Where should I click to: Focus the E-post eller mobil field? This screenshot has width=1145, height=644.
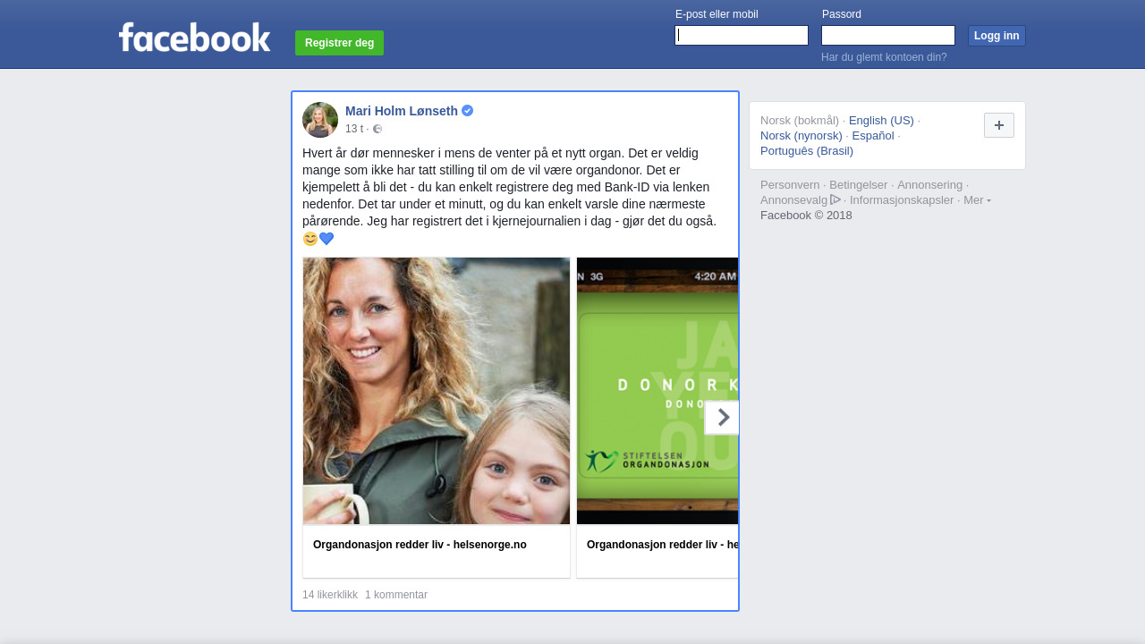(742, 35)
